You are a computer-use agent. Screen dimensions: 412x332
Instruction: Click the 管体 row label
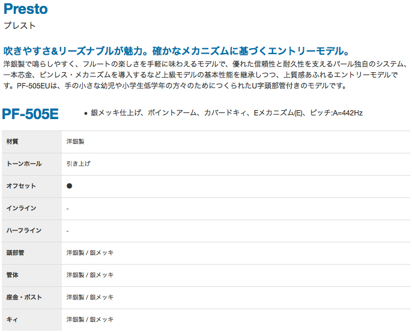tap(13, 275)
